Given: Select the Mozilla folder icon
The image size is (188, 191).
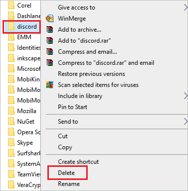Looking at the screenshot, I should point(12,111).
